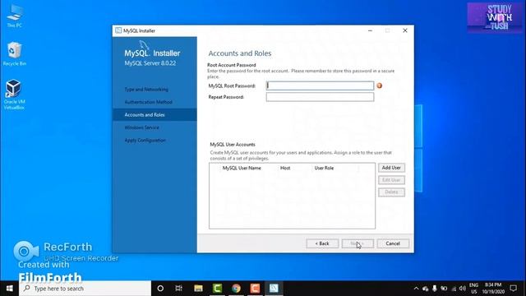Open the orange C taskbar app

pyautogui.click(x=255, y=289)
